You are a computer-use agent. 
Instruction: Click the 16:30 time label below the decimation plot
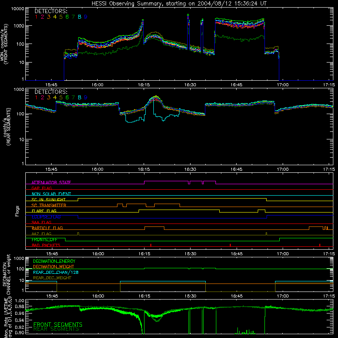191,296
